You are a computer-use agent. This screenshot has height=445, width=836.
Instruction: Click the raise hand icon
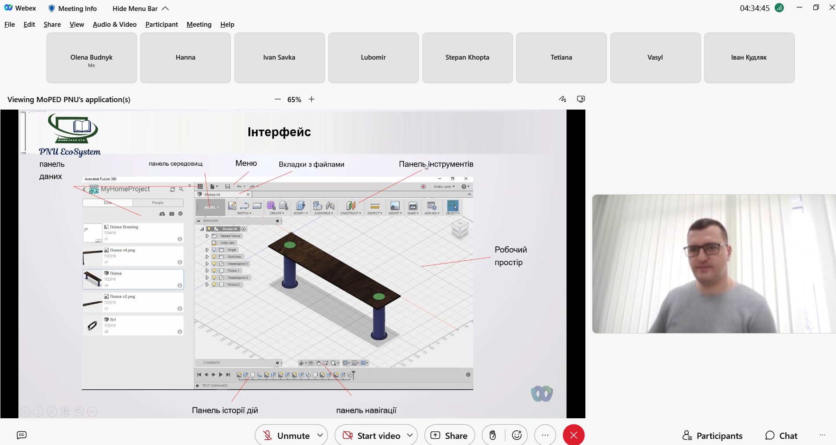492,435
